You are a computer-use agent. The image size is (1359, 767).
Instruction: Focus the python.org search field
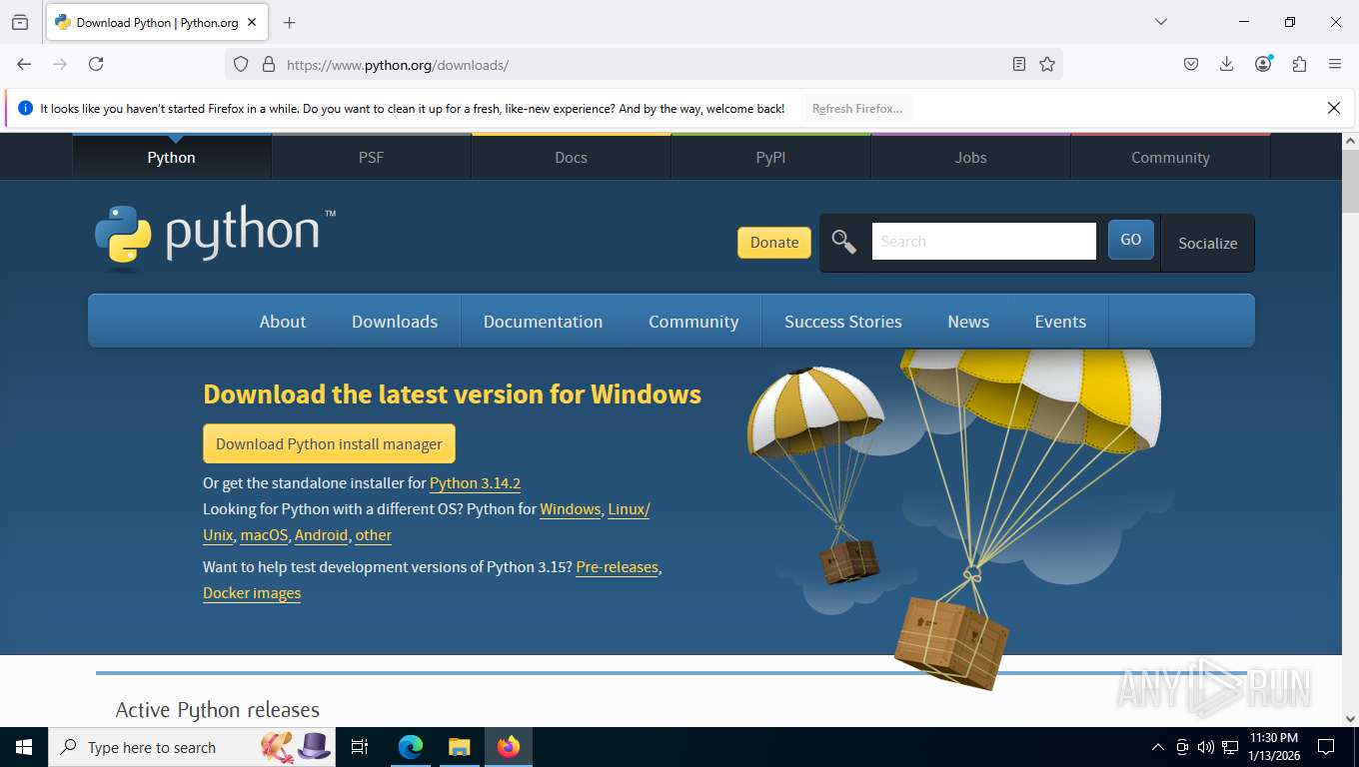coord(984,242)
